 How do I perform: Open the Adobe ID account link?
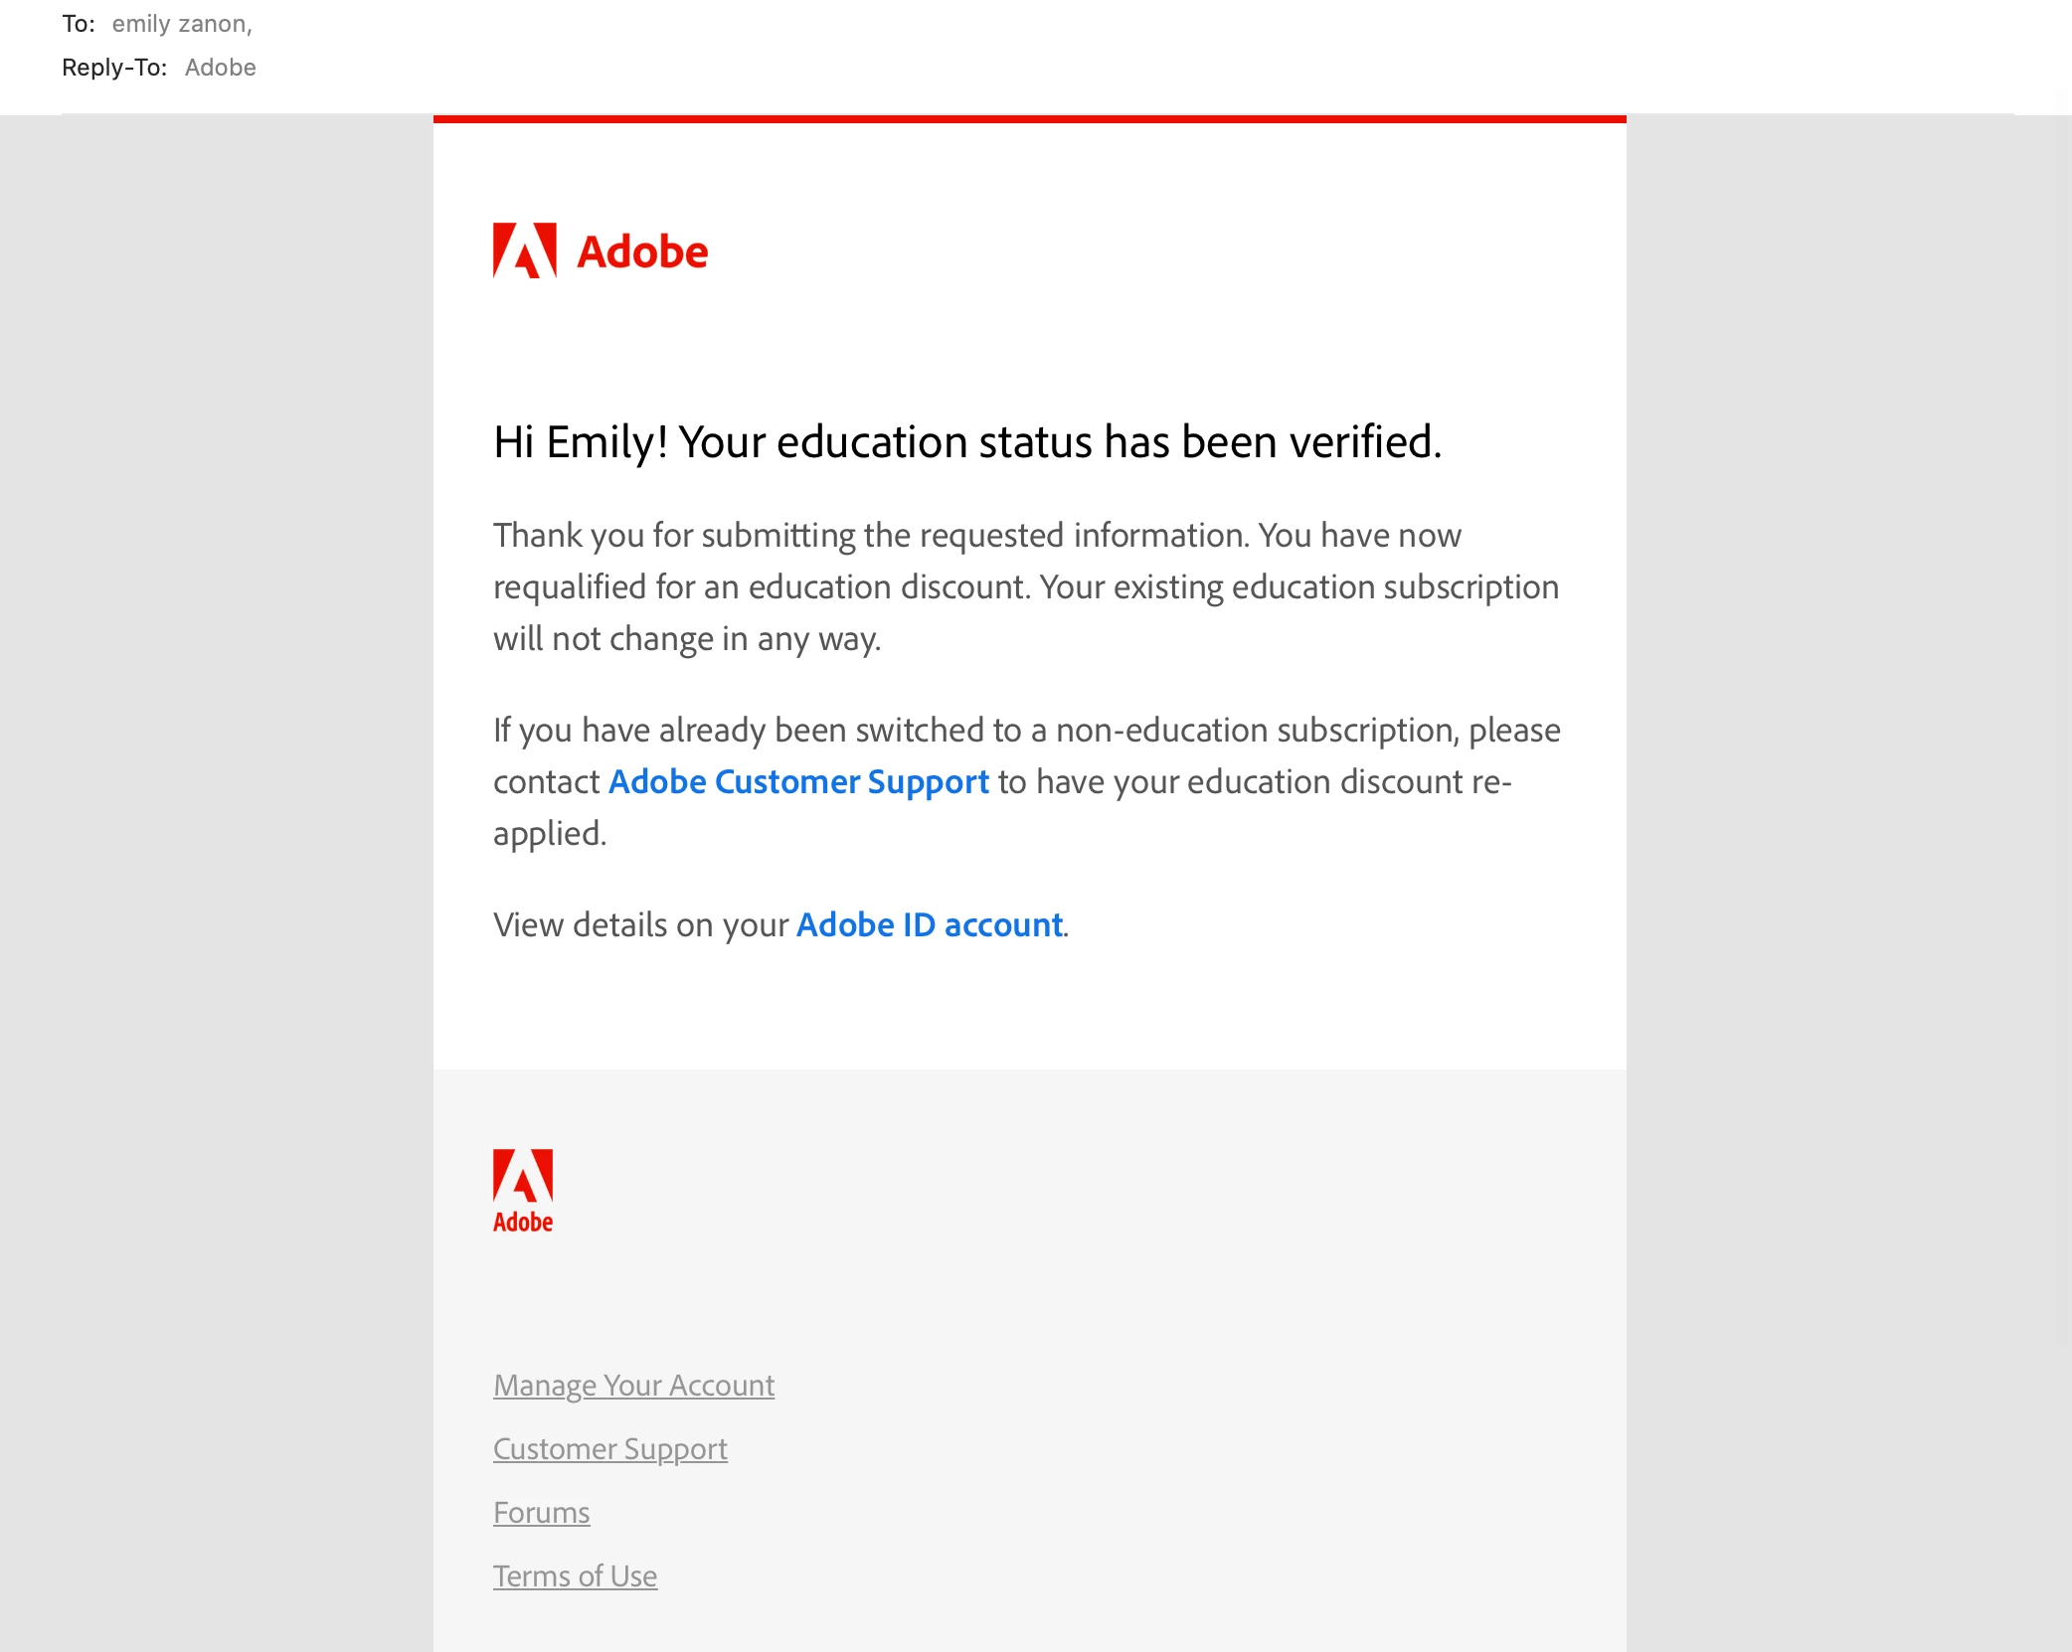tap(930, 925)
